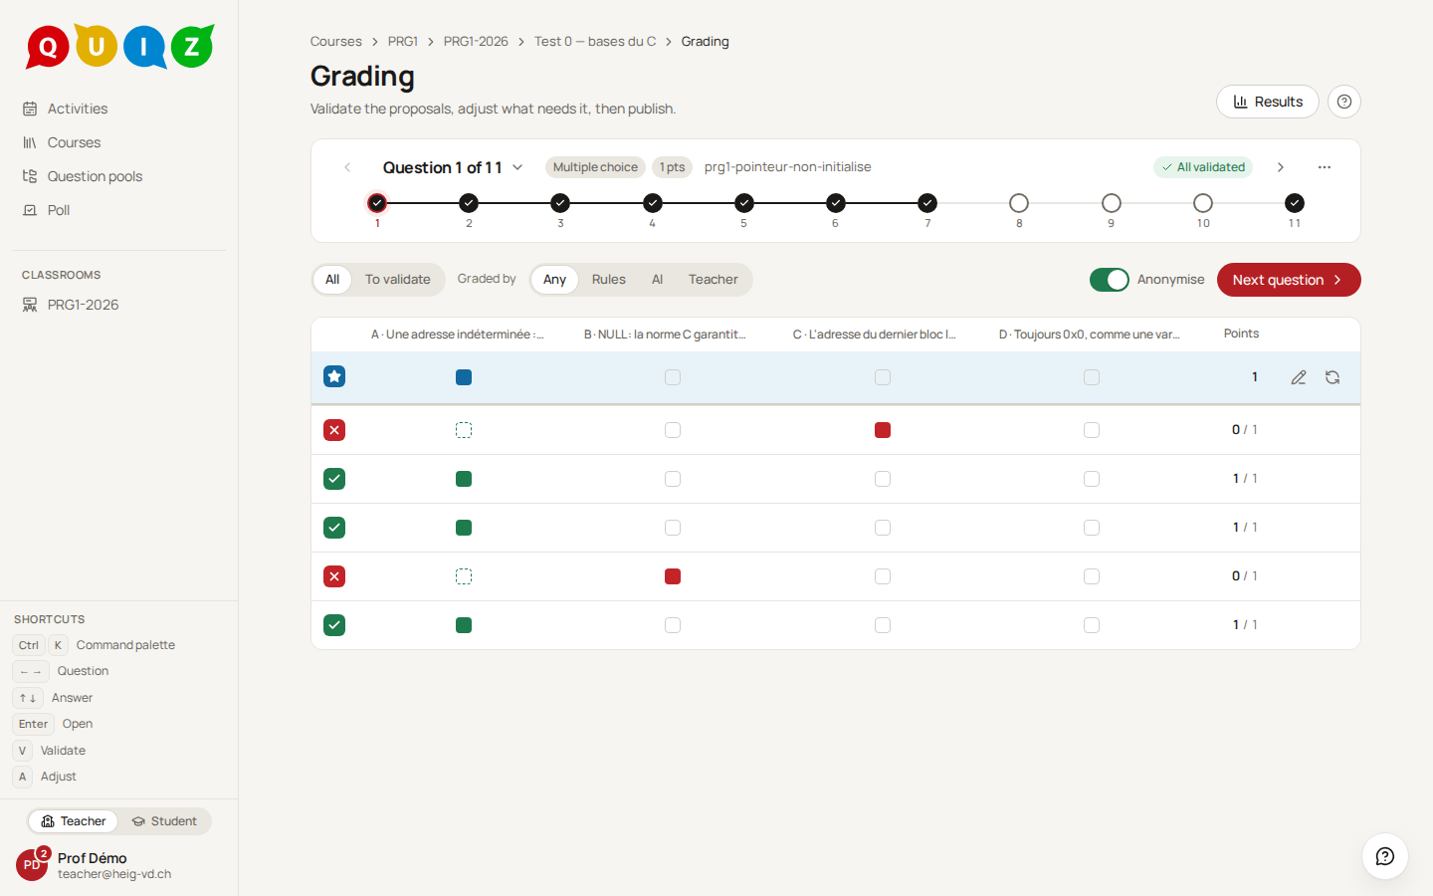Jump to unvalidated question 10 marker

point(1203,203)
